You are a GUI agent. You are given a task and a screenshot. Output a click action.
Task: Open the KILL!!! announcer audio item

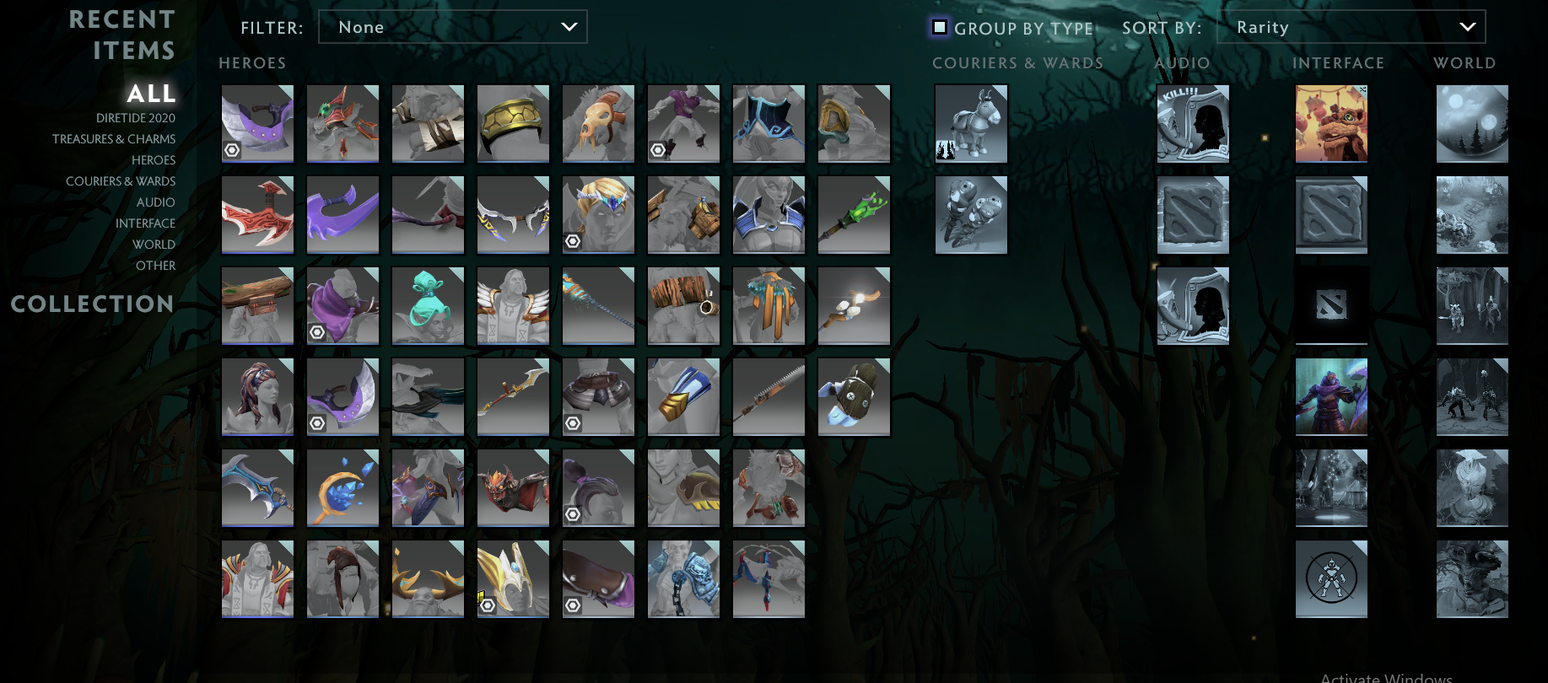1193,123
